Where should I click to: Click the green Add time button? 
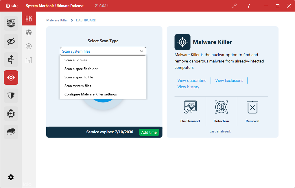[x=149, y=132]
